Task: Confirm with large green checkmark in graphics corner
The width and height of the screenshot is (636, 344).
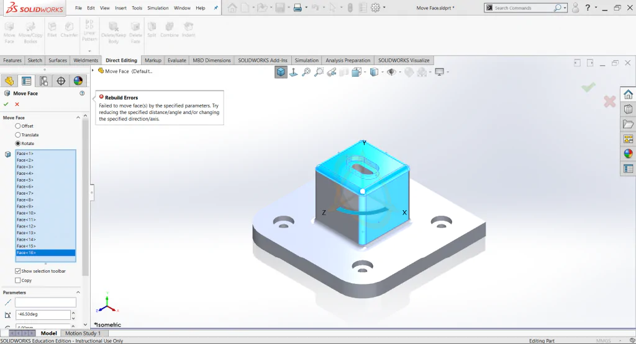Action: point(589,87)
